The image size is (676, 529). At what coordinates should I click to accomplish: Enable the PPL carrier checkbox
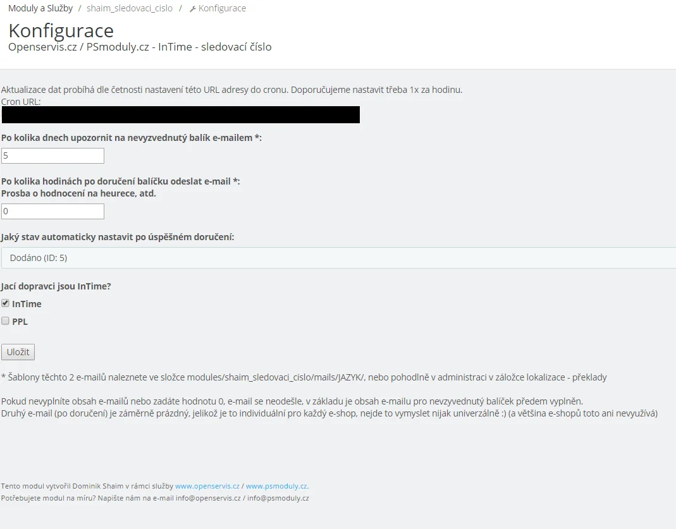tap(6, 321)
